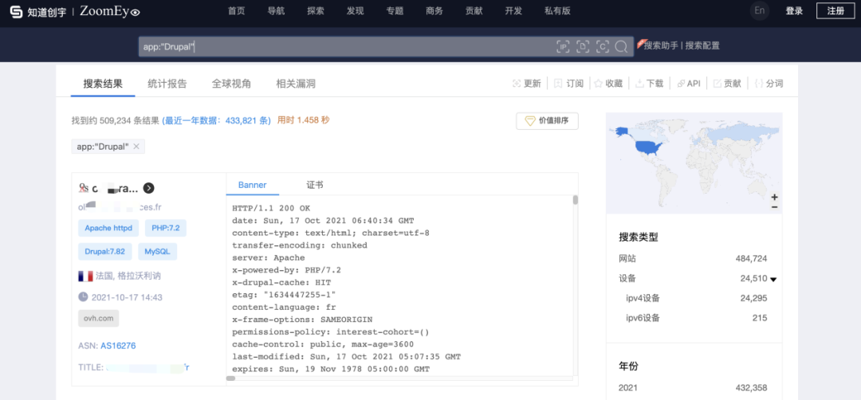Viewport: 861px width, 400px height.
Task: Zoom out on the world map
Action: (774, 207)
